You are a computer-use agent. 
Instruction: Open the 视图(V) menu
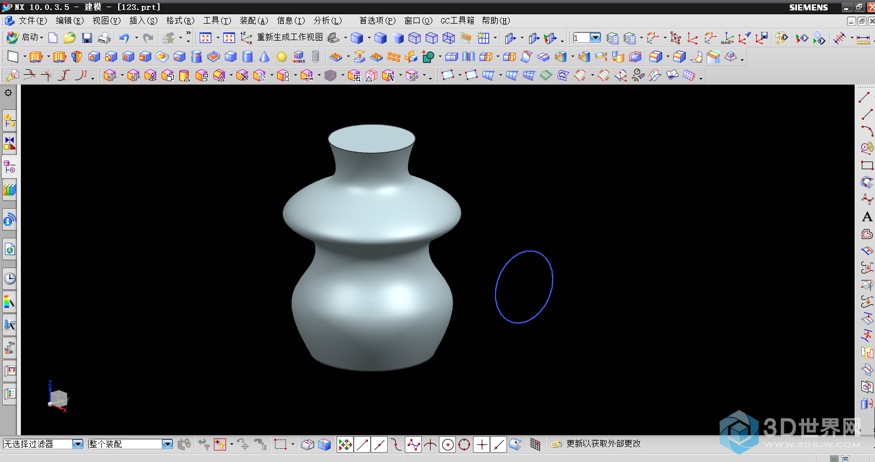106,20
